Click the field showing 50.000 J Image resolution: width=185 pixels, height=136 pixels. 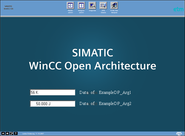(52, 104)
